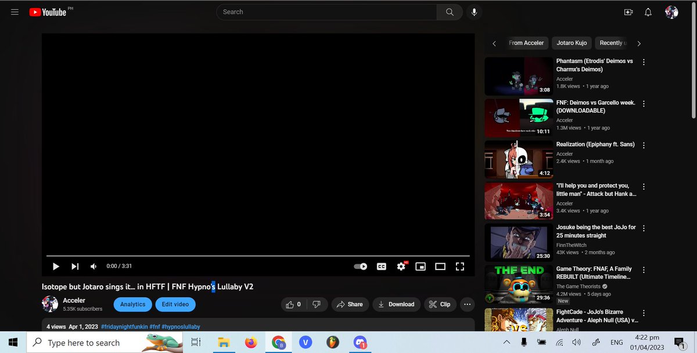Screen dimensions: 697x353
Task: Open the notifications bell
Action: [648, 12]
